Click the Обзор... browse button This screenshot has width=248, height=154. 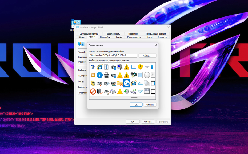(x=147, y=55)
